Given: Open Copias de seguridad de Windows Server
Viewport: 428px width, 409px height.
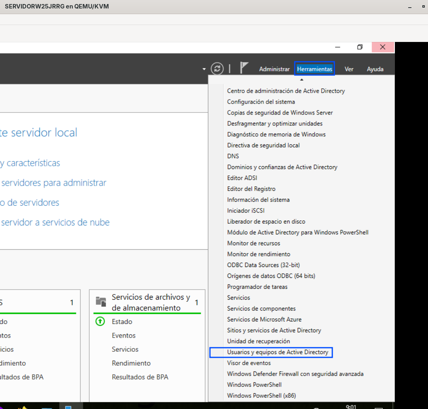Looking at the screenshot, I should coord(280,113).
